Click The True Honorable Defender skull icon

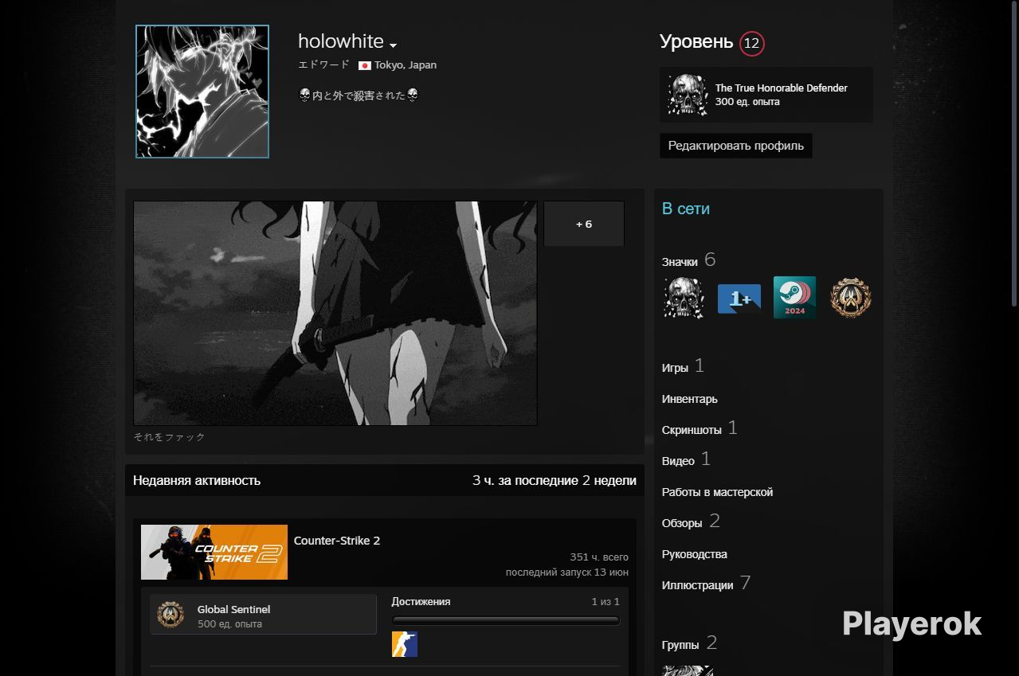687,95
